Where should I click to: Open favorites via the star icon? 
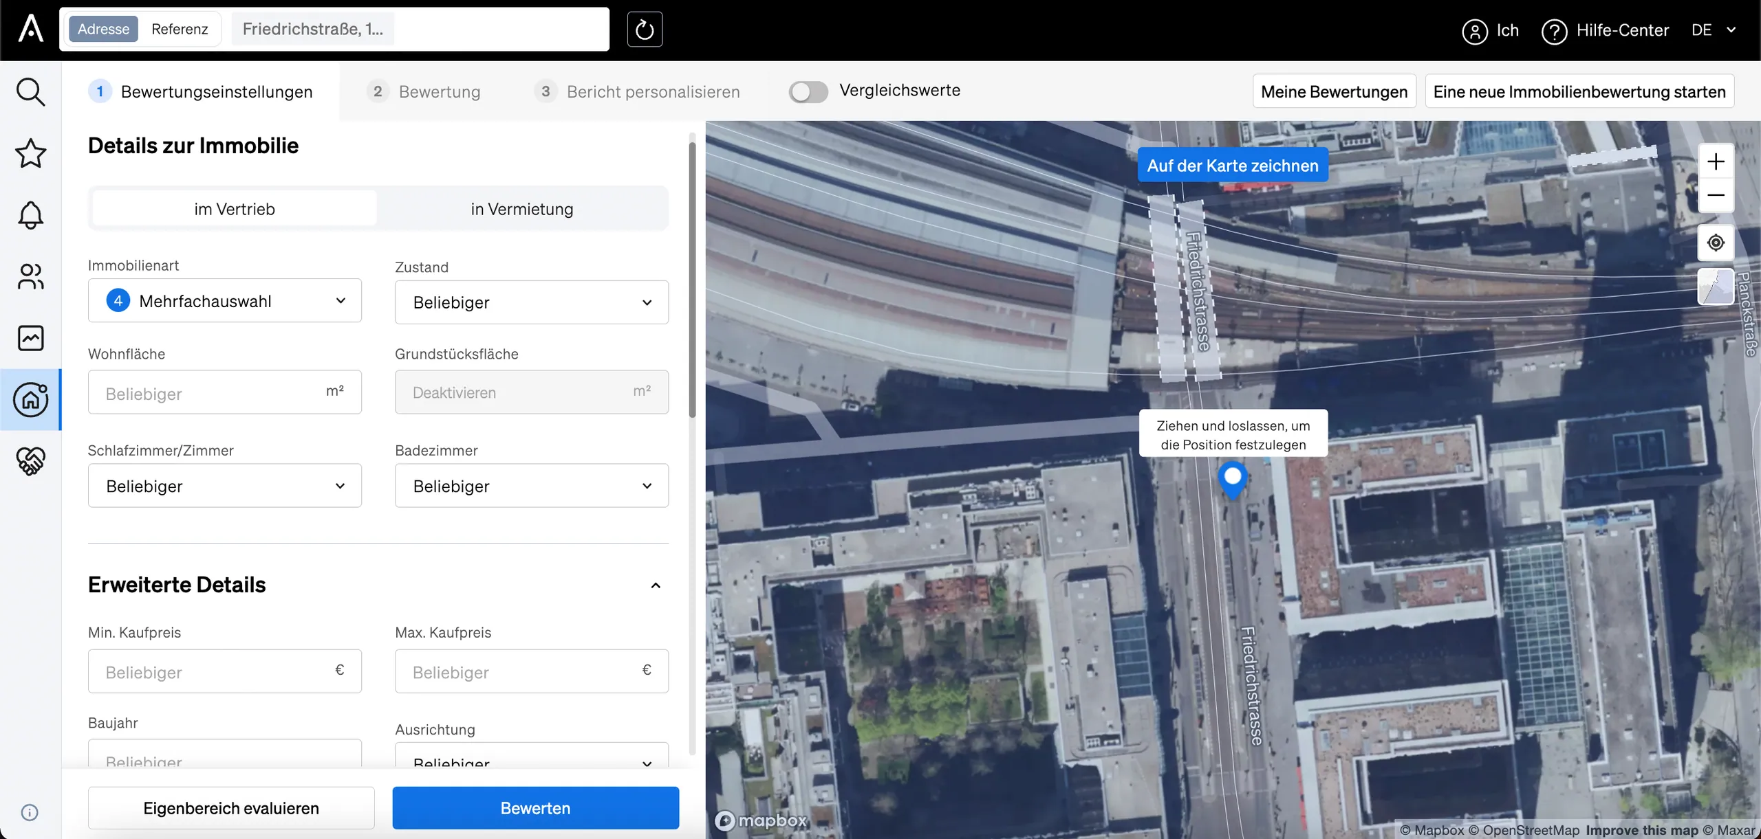point(30,153)
